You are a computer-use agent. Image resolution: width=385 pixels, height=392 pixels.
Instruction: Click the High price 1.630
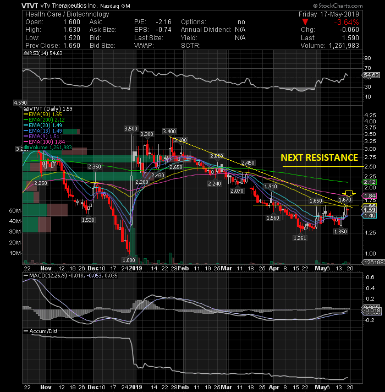click(71, 30)
